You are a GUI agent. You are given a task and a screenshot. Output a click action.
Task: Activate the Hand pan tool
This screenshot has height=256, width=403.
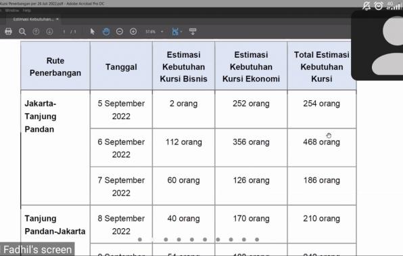106,31
